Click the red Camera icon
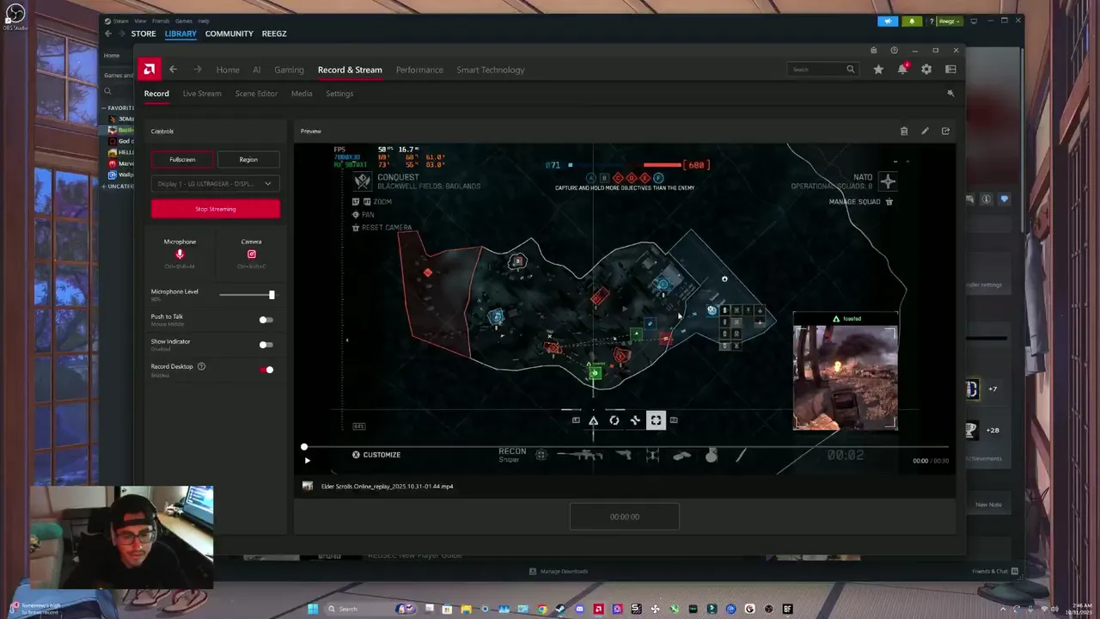The image size is (1100, 619). coord(252,254)
